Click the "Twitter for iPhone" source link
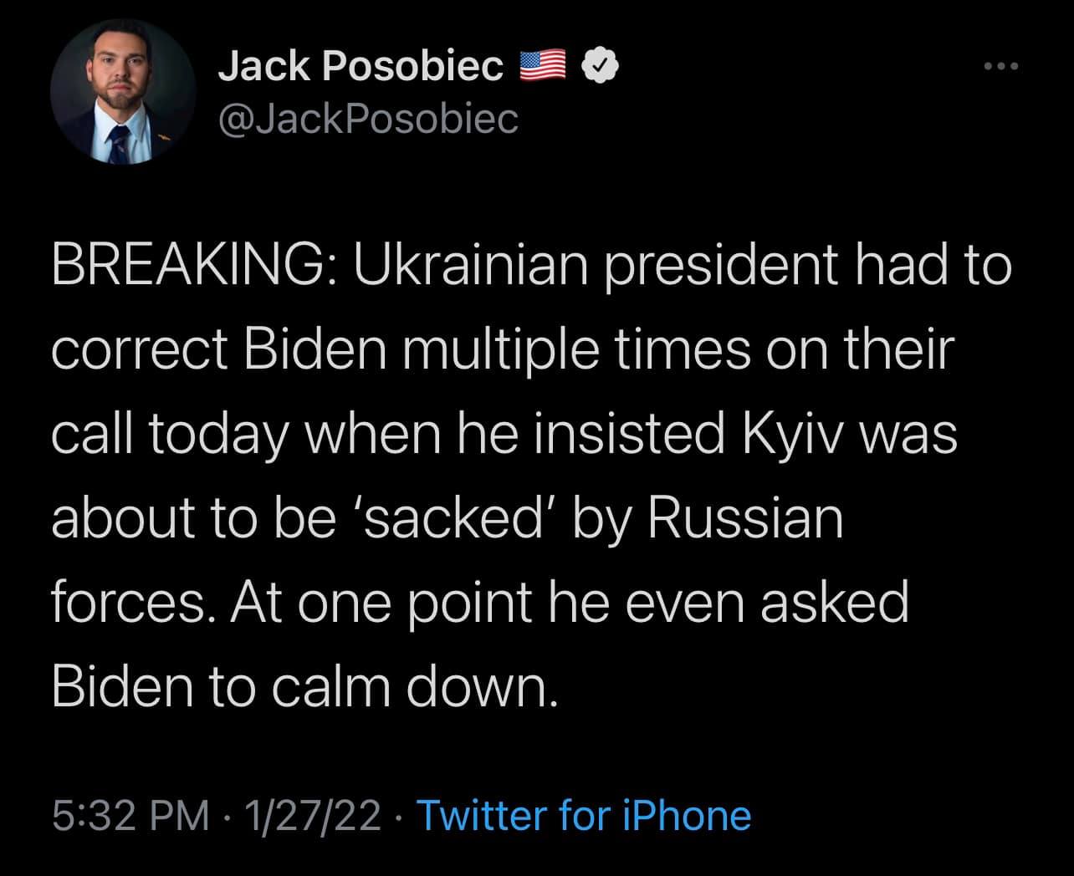1074x876 pixels. tap(583, 816)
